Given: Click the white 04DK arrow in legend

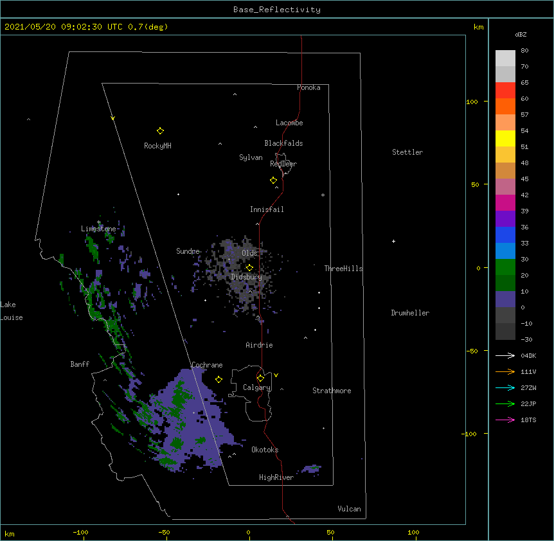Looking at the screenshot, I should 505,355.
